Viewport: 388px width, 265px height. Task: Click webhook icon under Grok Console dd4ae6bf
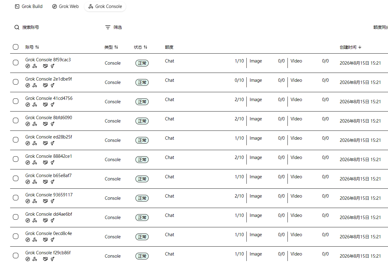pos(35,221)
